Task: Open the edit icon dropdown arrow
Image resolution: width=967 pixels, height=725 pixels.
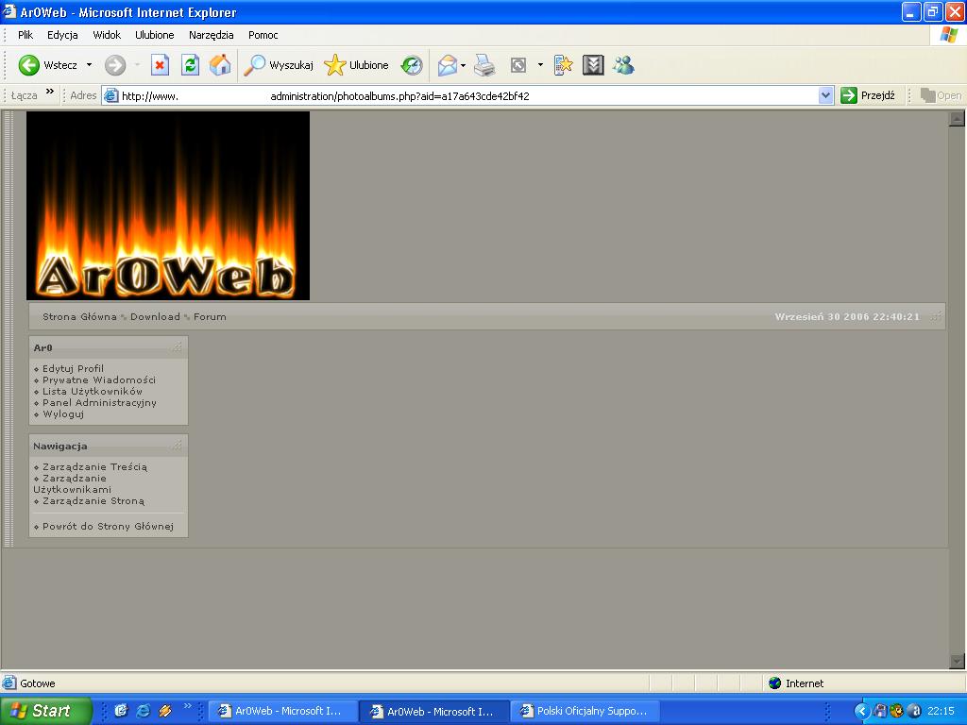Action: [540, 65]
